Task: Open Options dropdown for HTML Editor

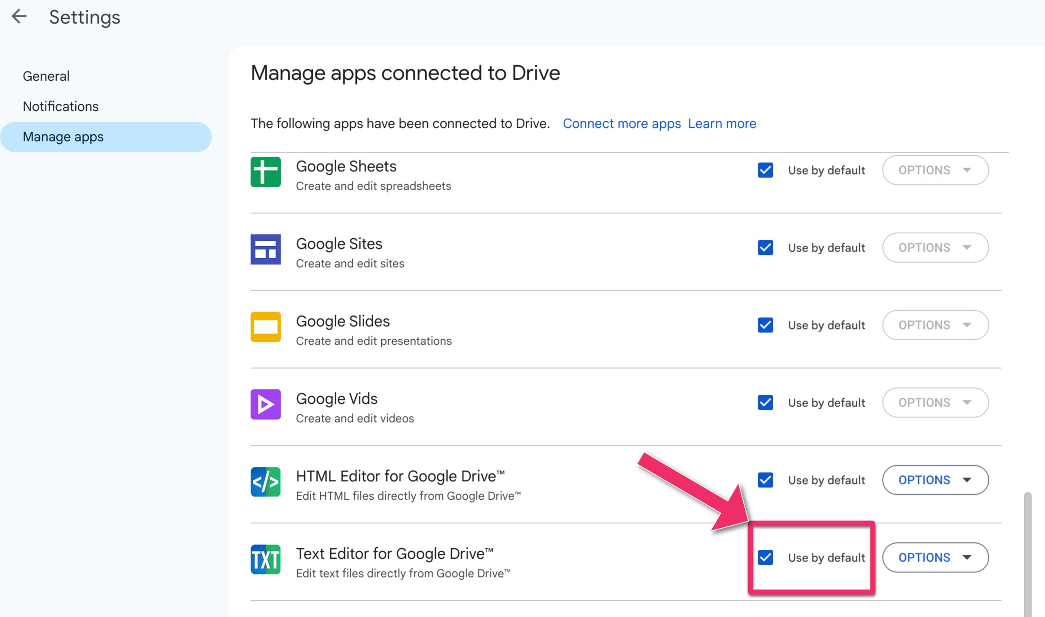Action: 935,480
